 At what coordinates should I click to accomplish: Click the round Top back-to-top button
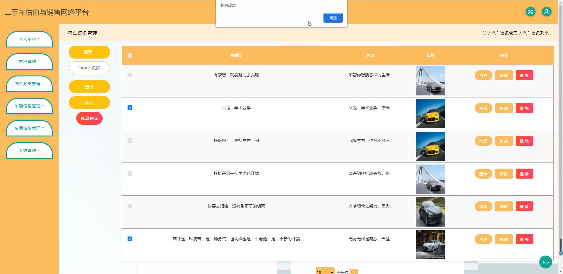(545, 262)
